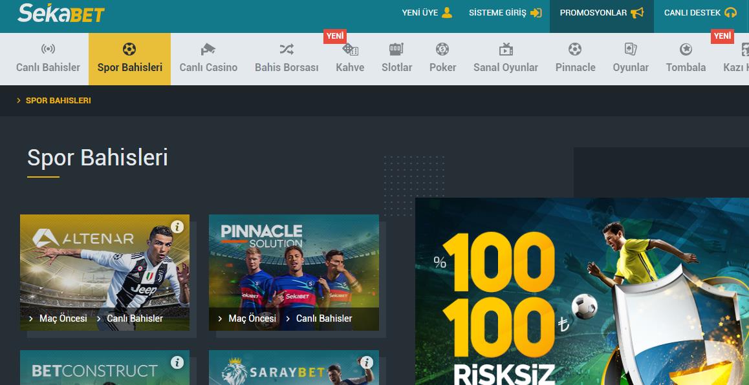Viewport: 749px width, 385px height.
Task: Open the Bahis Borsası tab
Action: pos(287,59)
